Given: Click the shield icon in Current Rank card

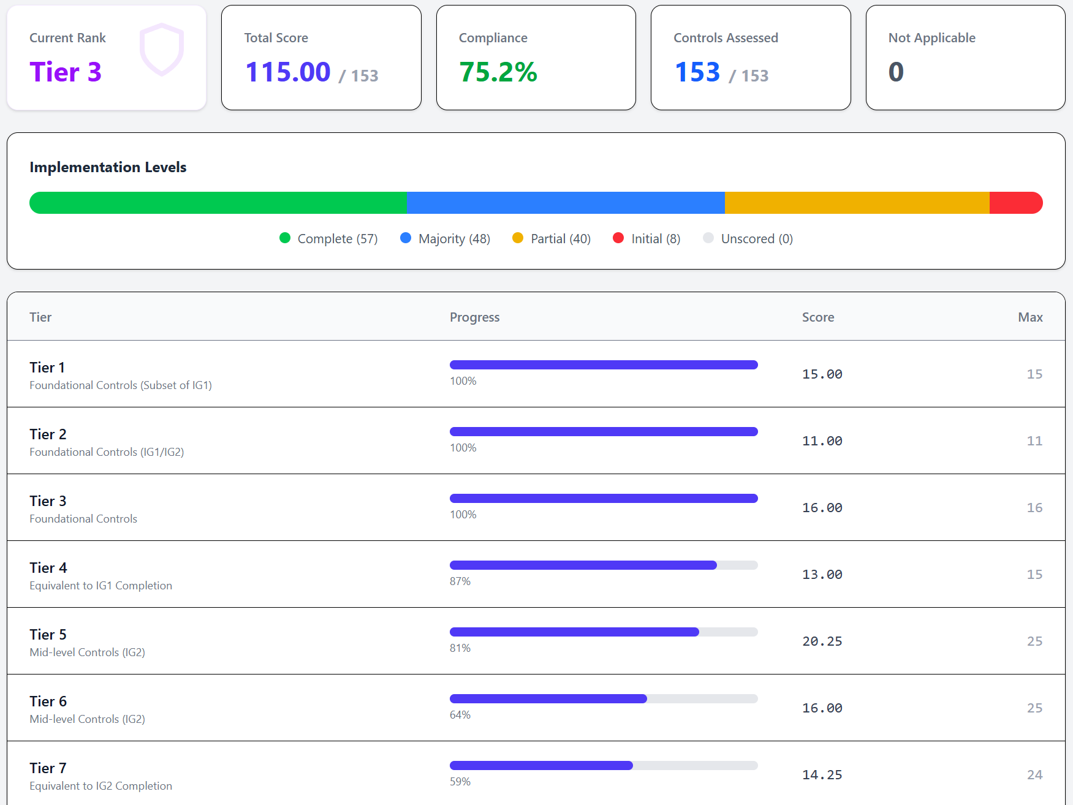Looking at the screenshot, I should (162, 49).
